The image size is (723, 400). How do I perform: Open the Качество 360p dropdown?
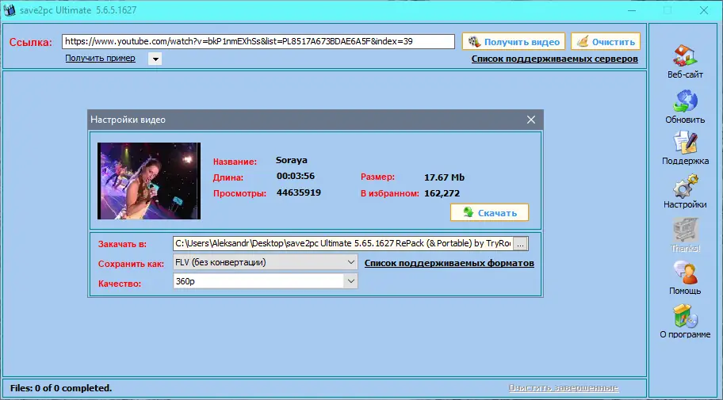pyautogui.click(x=266, y=281)
